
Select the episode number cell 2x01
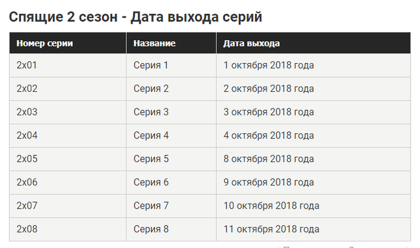pos(68,66)
